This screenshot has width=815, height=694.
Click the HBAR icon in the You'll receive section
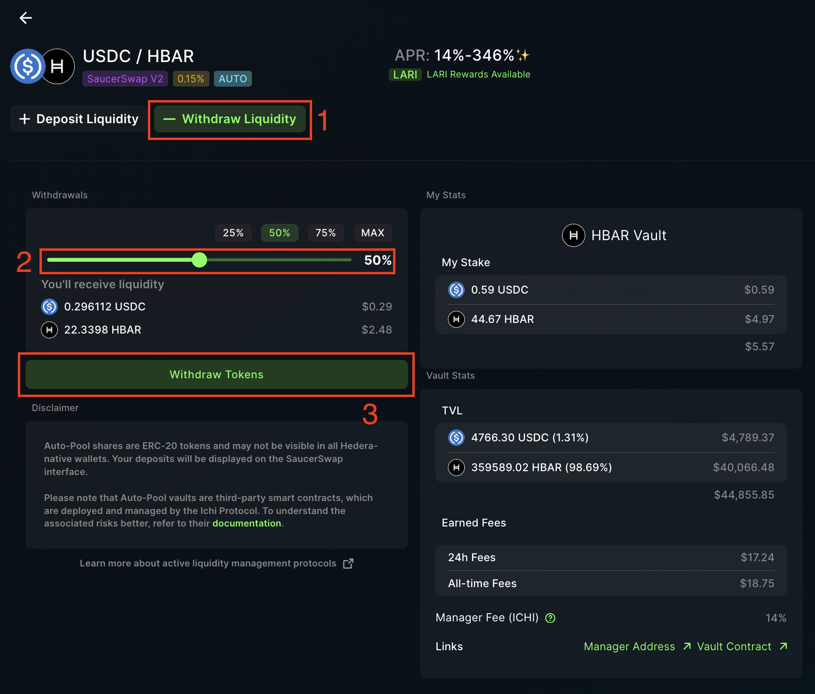pos(49,330)
